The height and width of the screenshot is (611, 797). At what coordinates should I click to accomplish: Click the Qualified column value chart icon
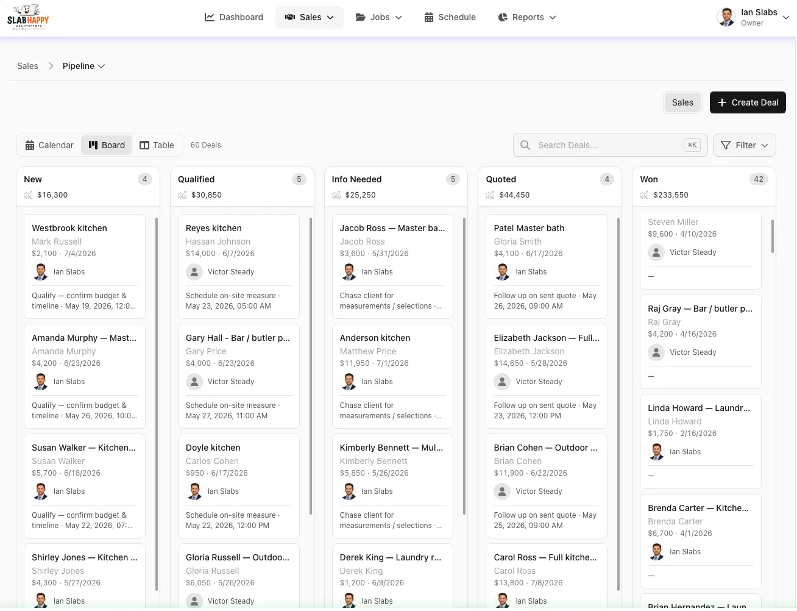point(182,195)
